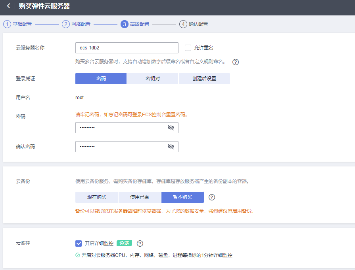This screenshot has height=270, width=355.
Task: Click the orange password reminder text
Action: tap(132, 115)
